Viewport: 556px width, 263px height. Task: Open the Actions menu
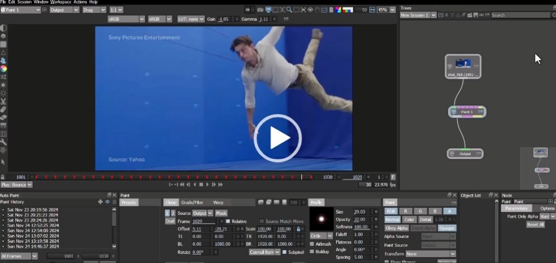click(x=80, y=2)
